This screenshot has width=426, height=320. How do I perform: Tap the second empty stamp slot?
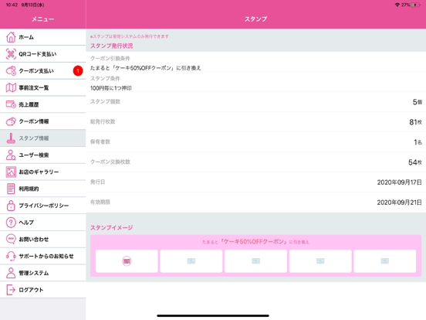tap(191, 261)
